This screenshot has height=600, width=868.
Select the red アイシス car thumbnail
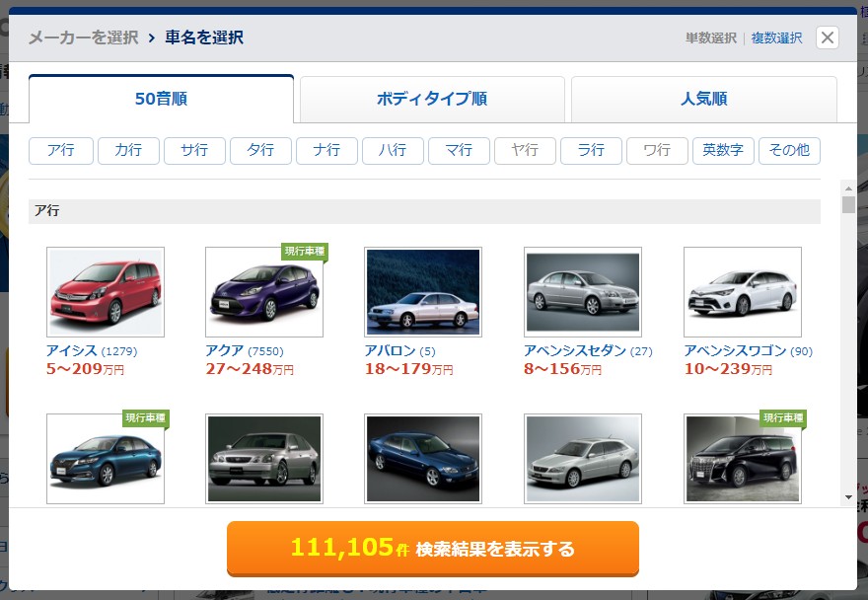[x=106, y=292]
